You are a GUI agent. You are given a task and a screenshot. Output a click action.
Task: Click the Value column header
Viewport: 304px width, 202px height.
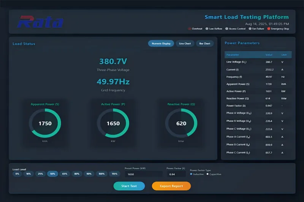tap(269, 55)
